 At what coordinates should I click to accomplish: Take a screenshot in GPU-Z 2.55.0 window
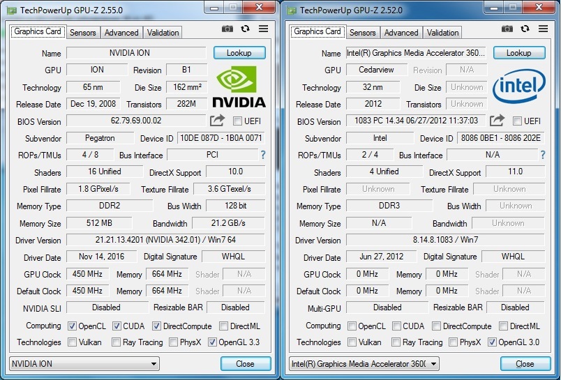coord(227,29)
